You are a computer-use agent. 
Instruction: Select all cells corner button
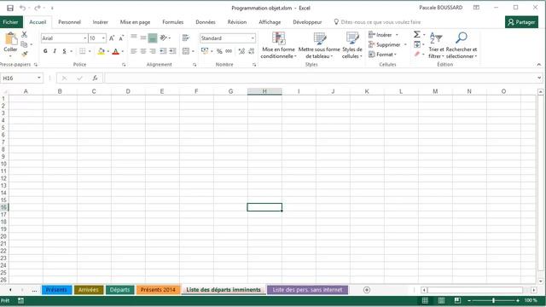tap(4, 91)
